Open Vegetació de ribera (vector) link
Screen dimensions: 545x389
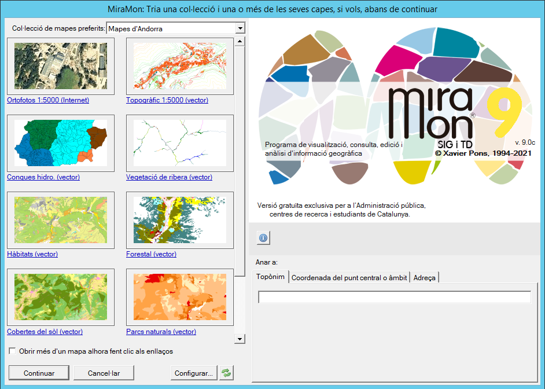(170, 177)
